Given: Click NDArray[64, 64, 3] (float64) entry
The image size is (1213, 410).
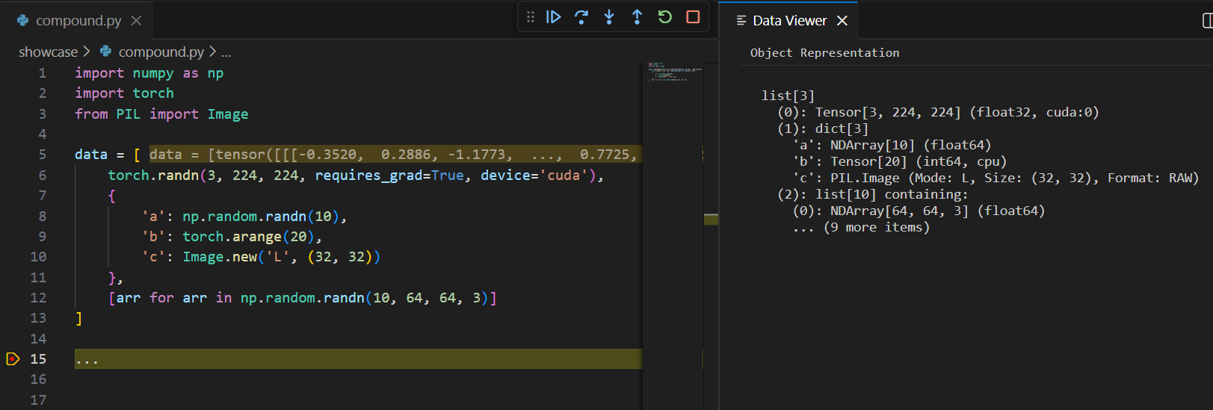Looking at the screenshot, I should pos(919,211).
